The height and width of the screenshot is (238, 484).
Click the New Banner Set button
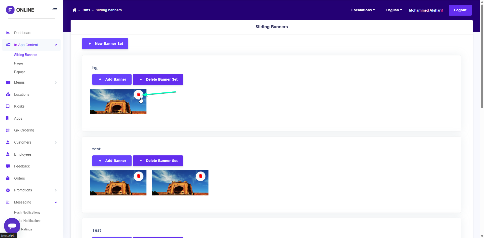tap(105, 44)
